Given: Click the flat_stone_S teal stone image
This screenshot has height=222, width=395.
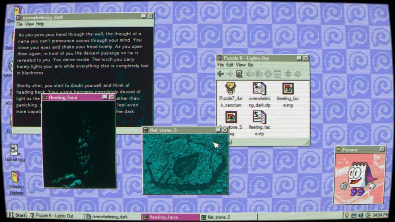Looking at the screenshot, I should click(186, 163).
